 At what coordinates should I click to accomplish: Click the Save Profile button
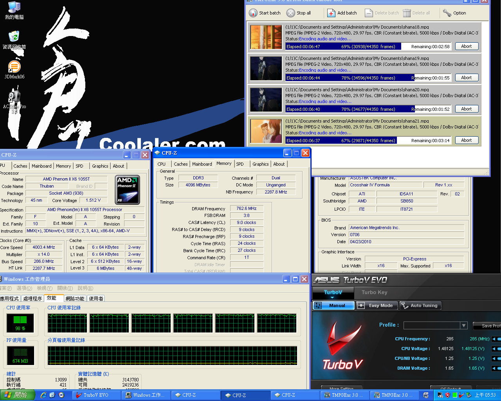click(487, 326)
